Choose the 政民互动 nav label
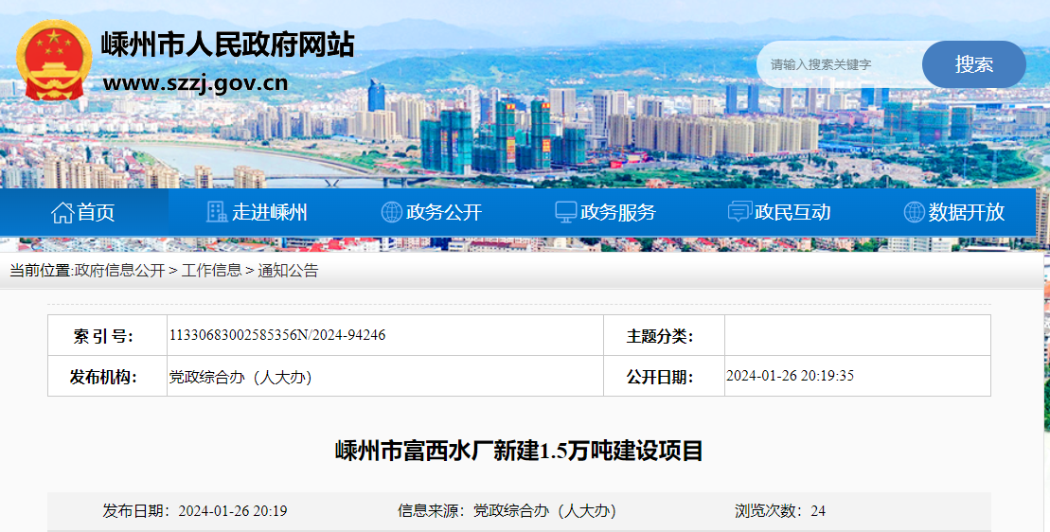The image size is (1050, 532). point(792,212)
